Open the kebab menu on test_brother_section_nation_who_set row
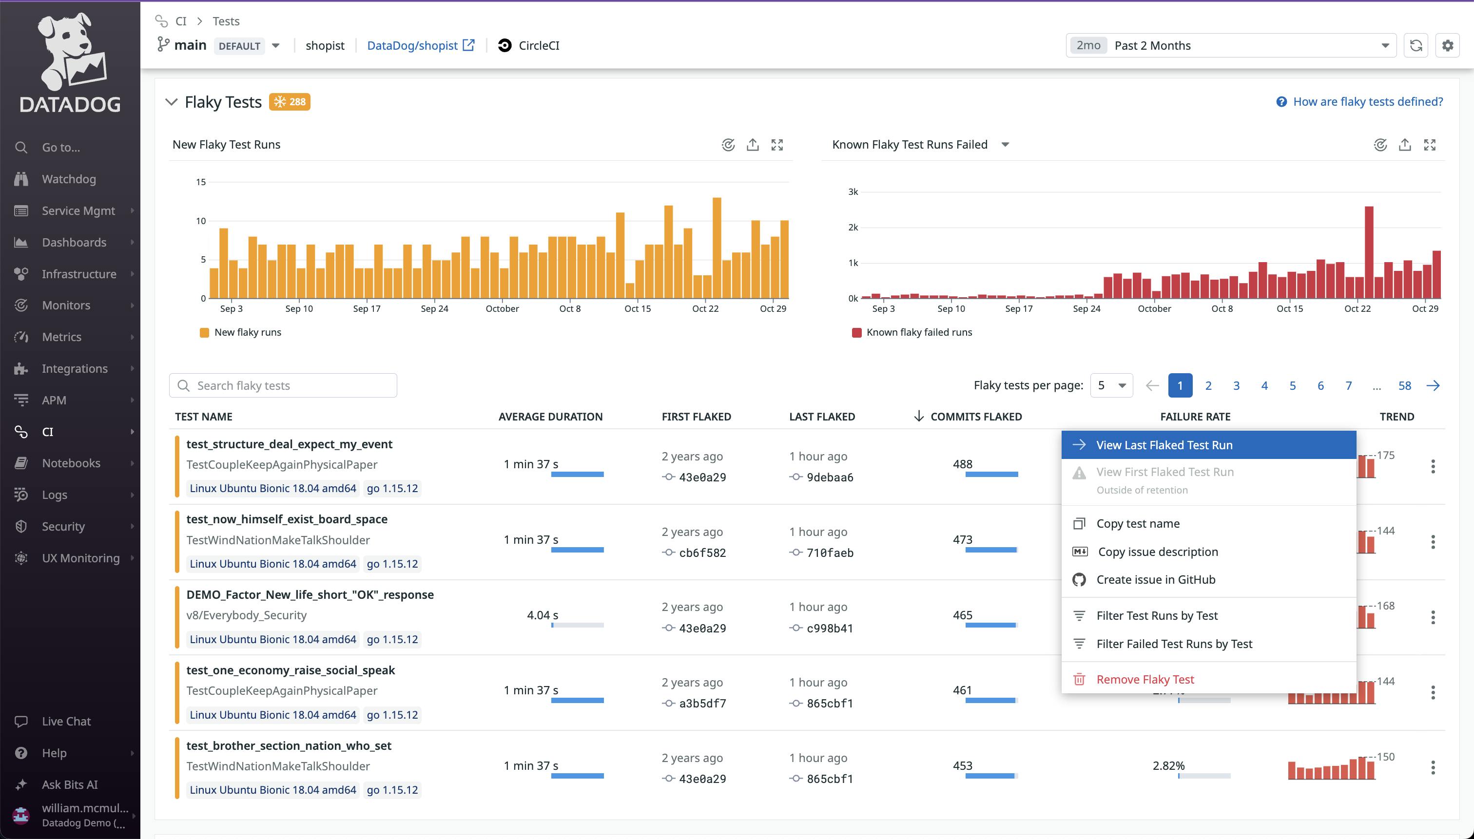 click(x=1433, y=767)
